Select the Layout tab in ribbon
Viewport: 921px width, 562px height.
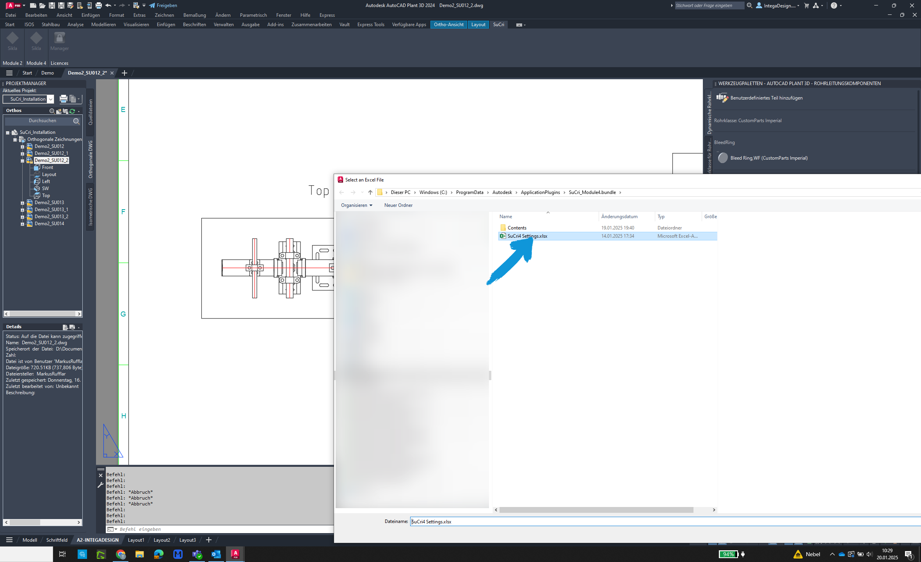point(478,24)
